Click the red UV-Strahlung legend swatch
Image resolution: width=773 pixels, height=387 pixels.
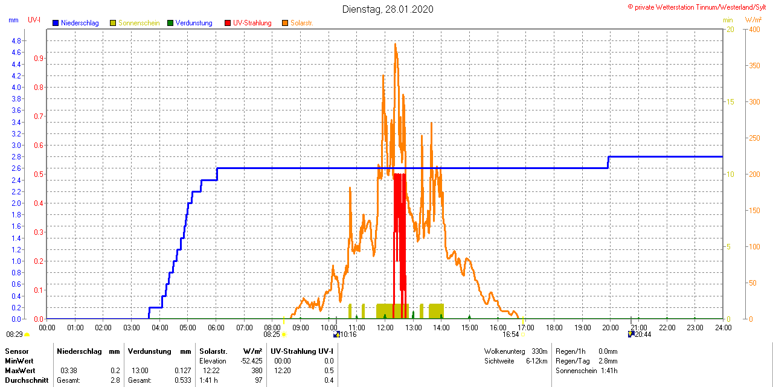tap(228, 23)
